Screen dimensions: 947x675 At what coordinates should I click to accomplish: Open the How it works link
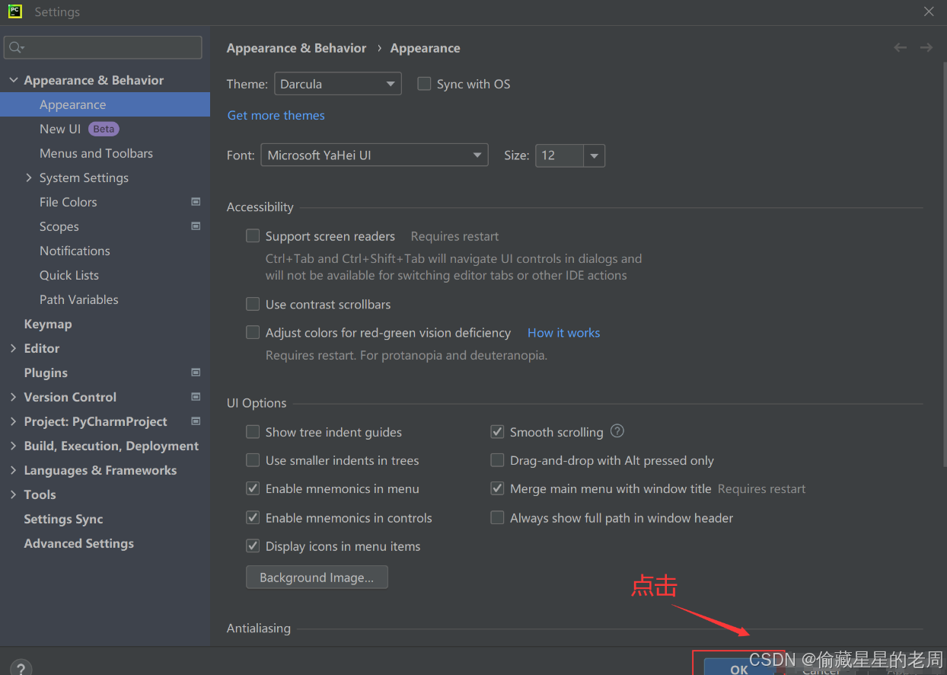563,332
